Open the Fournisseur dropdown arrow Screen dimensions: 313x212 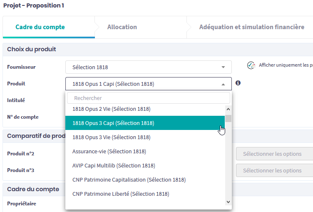(223, 67)
